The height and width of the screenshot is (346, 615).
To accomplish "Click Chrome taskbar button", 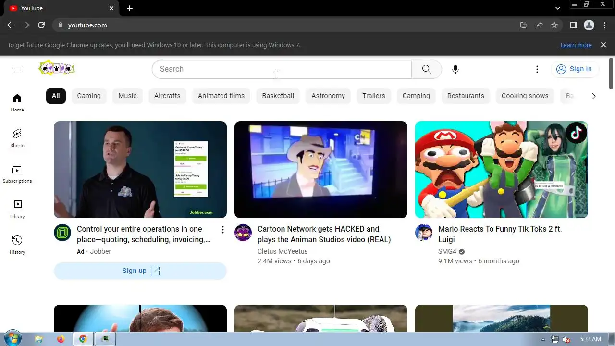I will click(83, 339).
